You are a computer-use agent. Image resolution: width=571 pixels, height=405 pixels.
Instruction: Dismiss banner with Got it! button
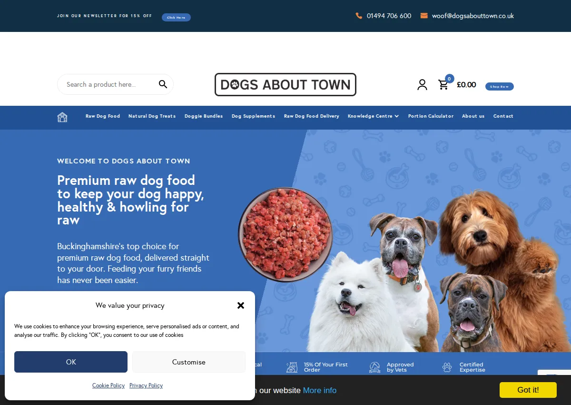[x=528, y=390]
